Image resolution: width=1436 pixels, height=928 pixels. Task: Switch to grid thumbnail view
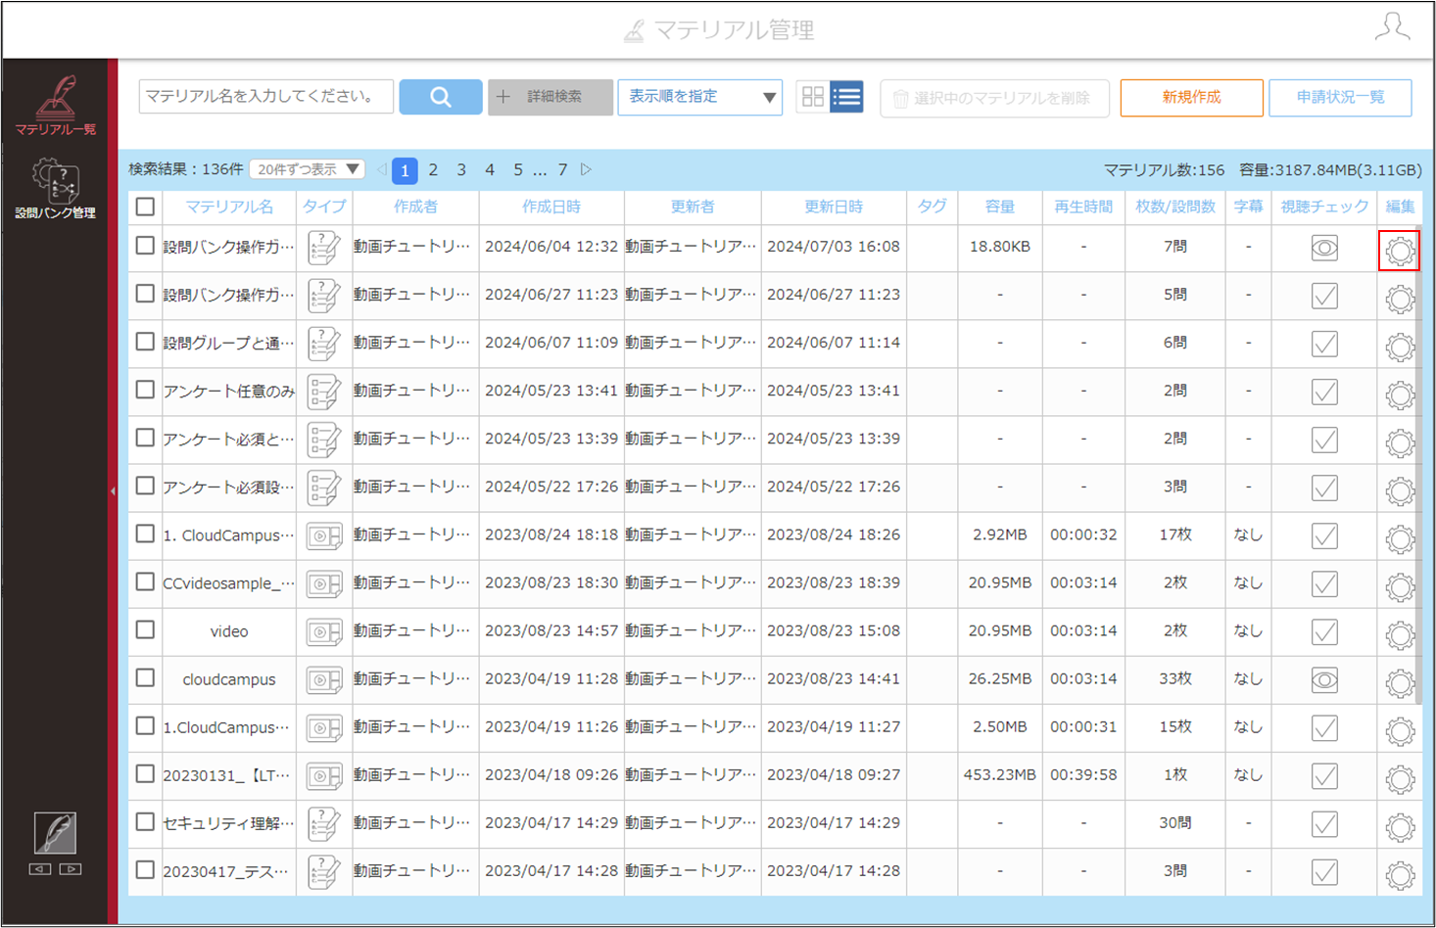coord(813,97)
